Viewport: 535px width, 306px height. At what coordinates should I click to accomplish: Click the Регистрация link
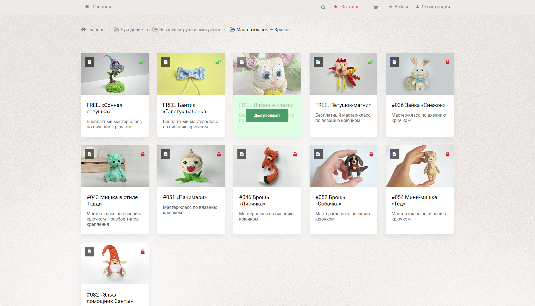tap(433, 7)
